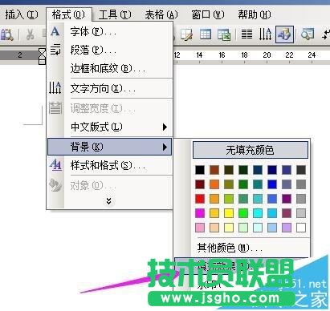
Task: Pick the dark gray swatch ending top row
Action: click(x=301, y=170)
